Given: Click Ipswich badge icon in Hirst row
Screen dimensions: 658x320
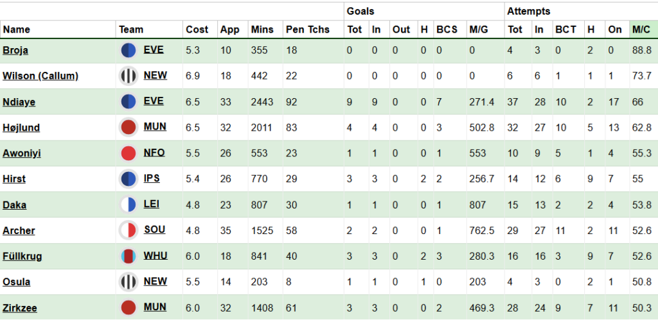Looking at the screenshot, I should 129,179.
